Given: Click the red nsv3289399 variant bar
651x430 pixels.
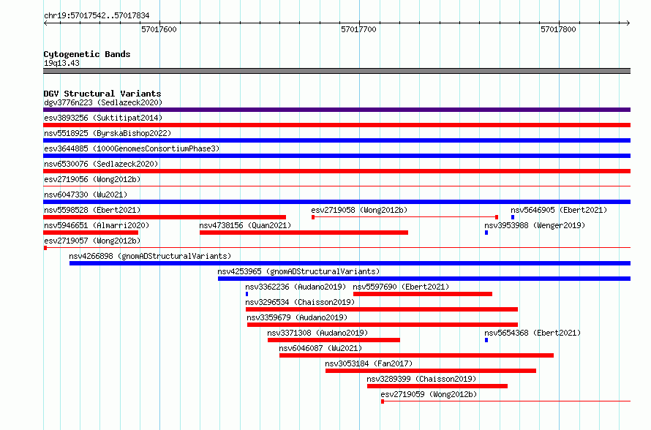Looking at the screenshot, I should [x=437, y=386].
